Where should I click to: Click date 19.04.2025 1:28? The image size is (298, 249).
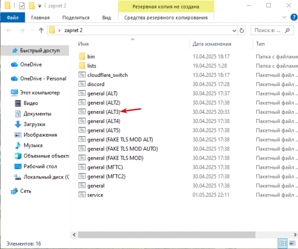coord(210,66)
